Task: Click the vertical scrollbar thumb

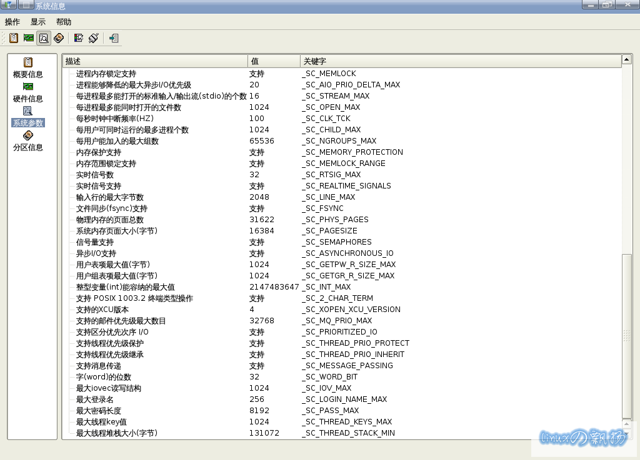Action: point(627,336)
